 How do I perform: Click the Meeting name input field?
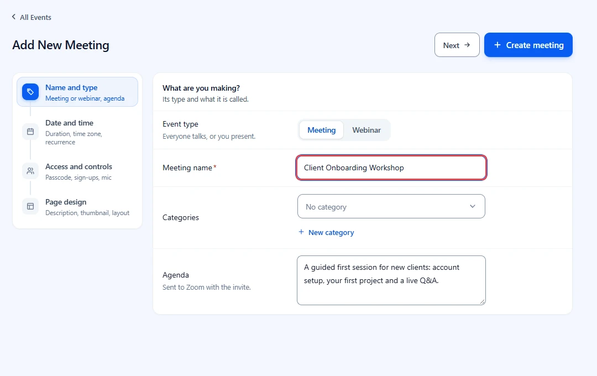[x=391, y=168]
